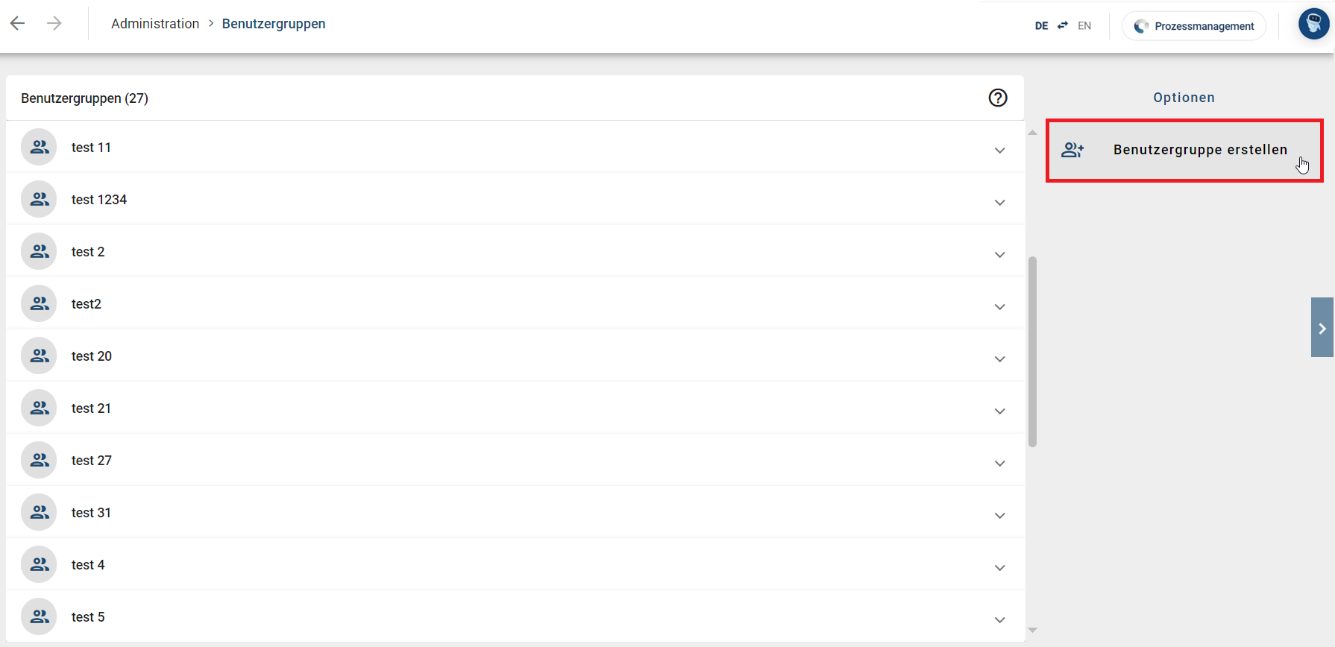Click the group icon beside test 5
The height and width of the screenshot is (647, 1335).
click(x=39, y=616)
